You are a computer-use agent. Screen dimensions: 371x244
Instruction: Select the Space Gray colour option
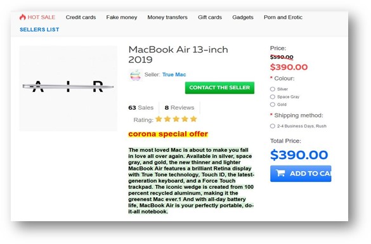click(x=273, y=97)
